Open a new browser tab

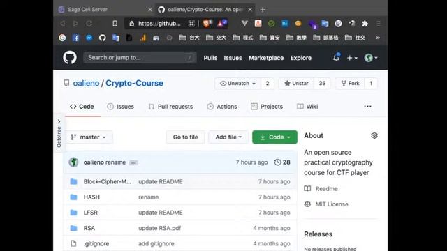pos(263,10)
